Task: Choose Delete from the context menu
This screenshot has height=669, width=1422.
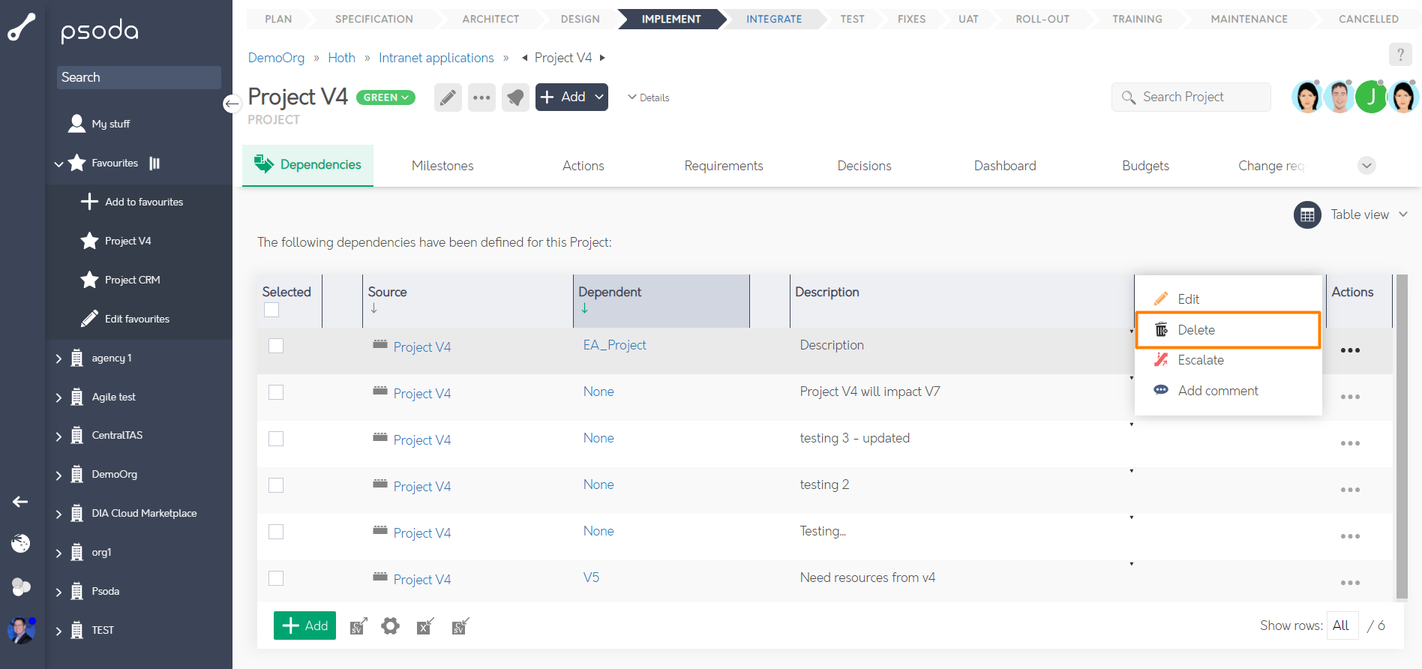Action: (1228, 330)
